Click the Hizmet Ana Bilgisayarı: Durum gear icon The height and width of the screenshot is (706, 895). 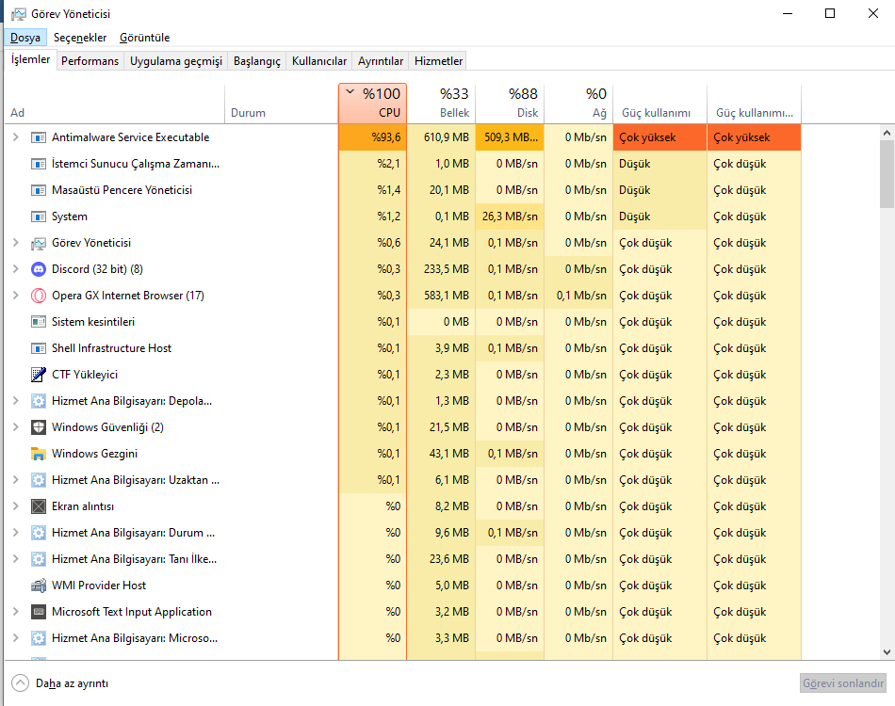click(39, 533)
